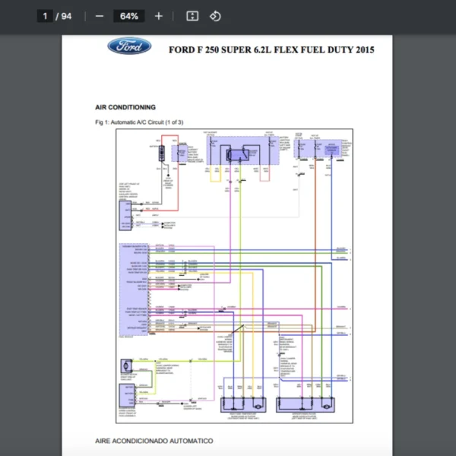Click the Ford logo on the page
Image resolution: width=456 pixels, height=456 pixels.
pos(129,47)
